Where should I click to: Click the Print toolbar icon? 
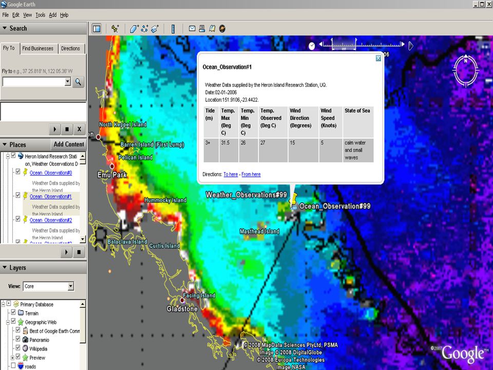point(202,29)
